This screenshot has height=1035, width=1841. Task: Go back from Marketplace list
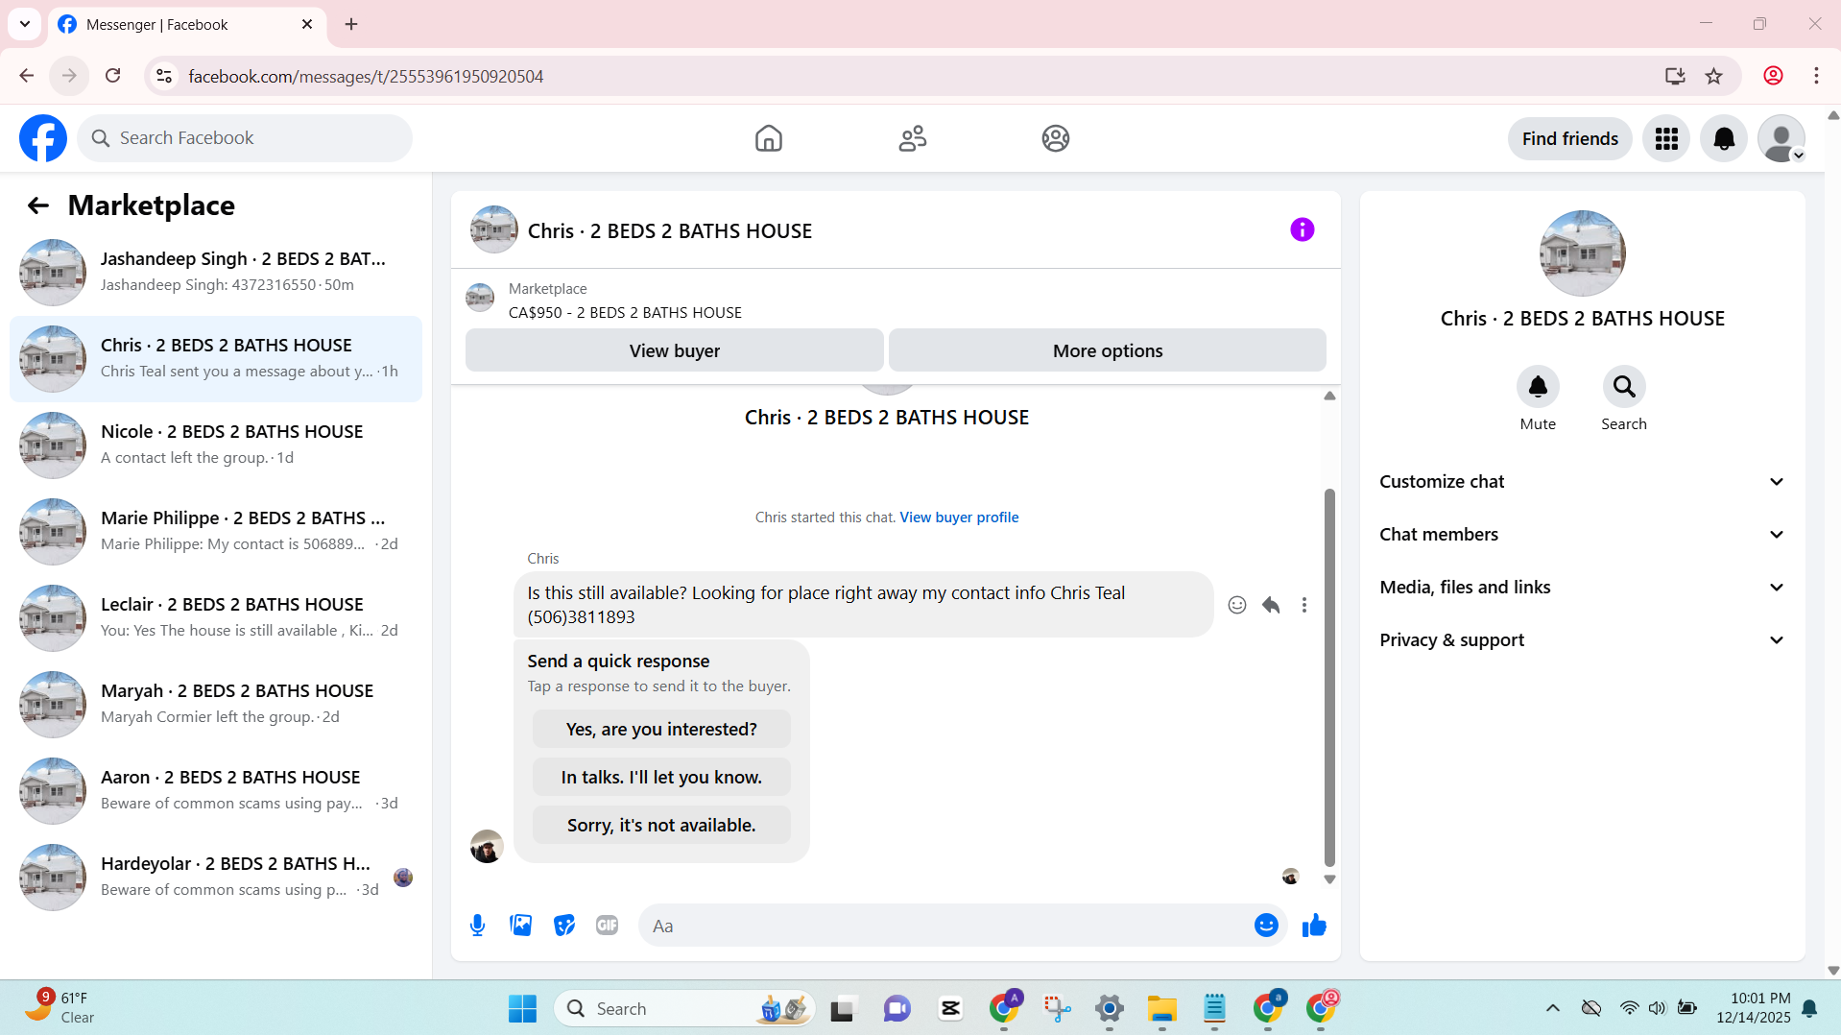[37, 205]
